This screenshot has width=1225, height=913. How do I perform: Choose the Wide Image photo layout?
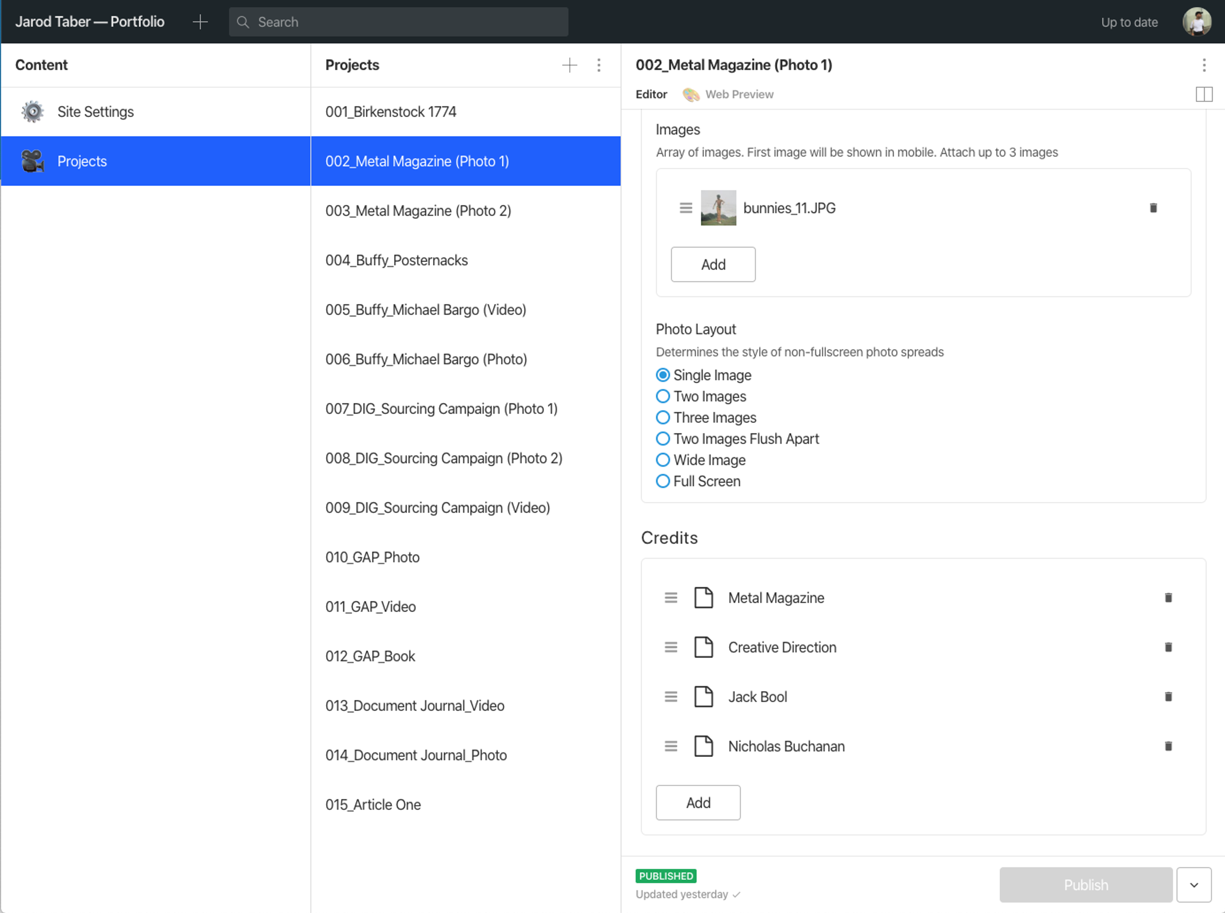(x=663, y=460)
